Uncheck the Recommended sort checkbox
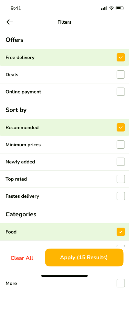The height and width of the screenshot is (309, 129). click(121, 127)
